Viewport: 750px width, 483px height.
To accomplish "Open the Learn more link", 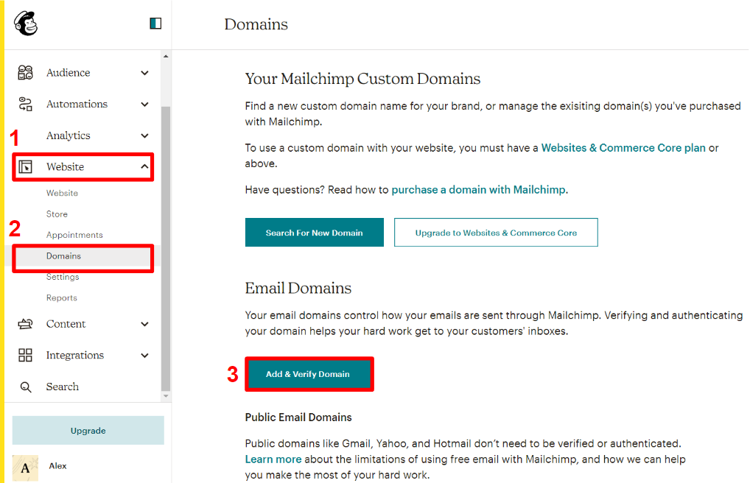I will pos(273,459).
